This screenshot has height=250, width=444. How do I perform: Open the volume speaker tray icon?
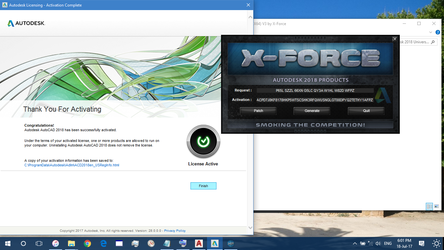378,243
